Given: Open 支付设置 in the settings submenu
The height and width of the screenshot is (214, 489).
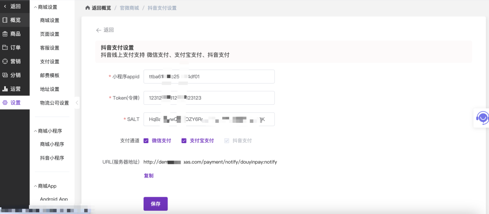Looking at the screenshot, I should coord(49,61).
